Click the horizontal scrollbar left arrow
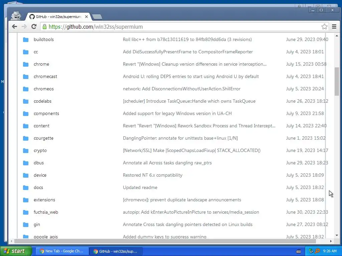Viewport: 342px width, 256px height. click(x=12, y=241)
